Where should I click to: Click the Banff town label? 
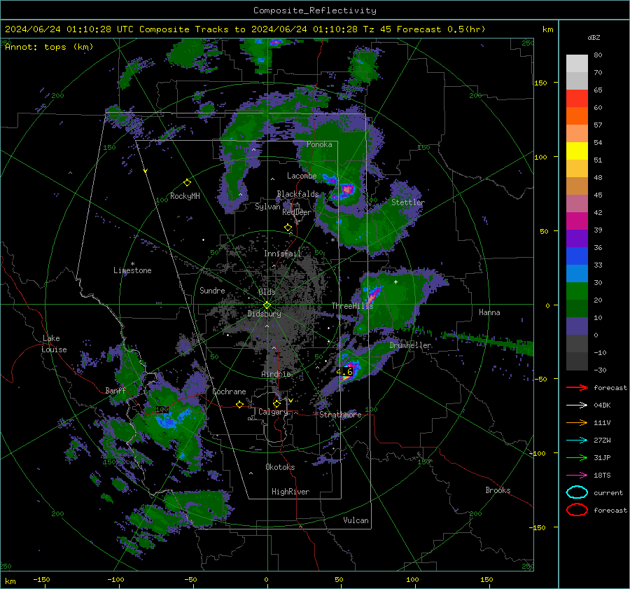(x=115, y=391)
